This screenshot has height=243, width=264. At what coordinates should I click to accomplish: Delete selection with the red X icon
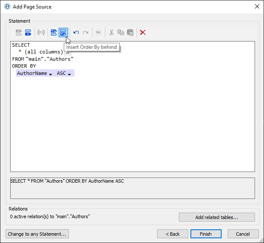(x=143, y=33)
